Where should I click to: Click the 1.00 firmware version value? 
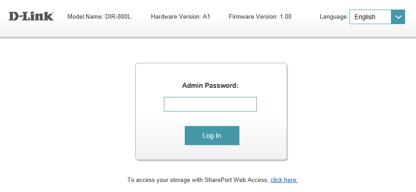pyautogui.click(x=285, y=17)
